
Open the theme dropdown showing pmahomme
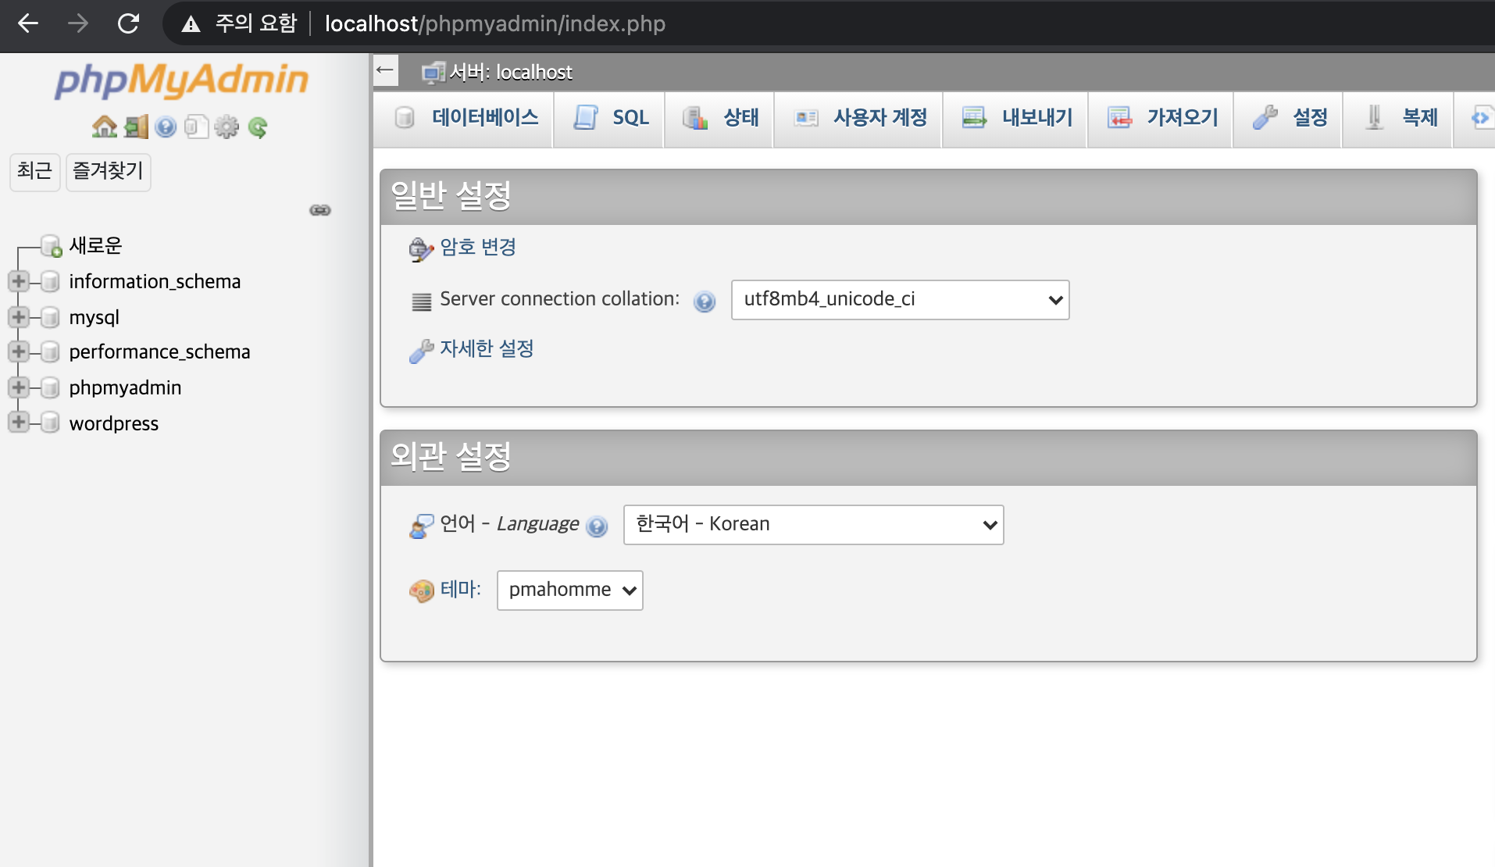pos(569,590)
